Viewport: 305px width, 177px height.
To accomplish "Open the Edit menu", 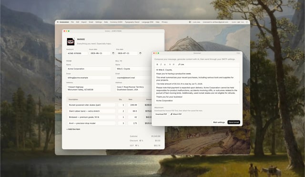I will coord(78,22).
